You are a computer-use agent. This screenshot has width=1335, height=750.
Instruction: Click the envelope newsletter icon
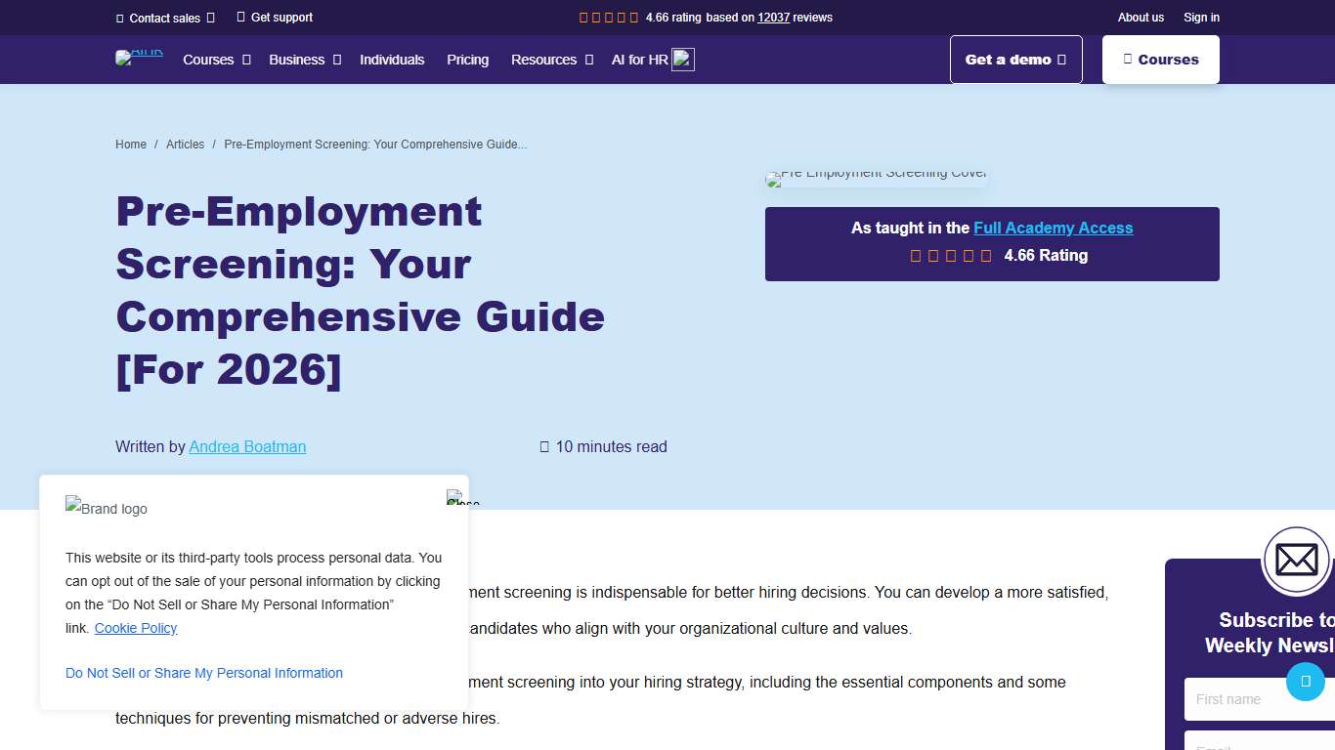[x=1297, y=560]
